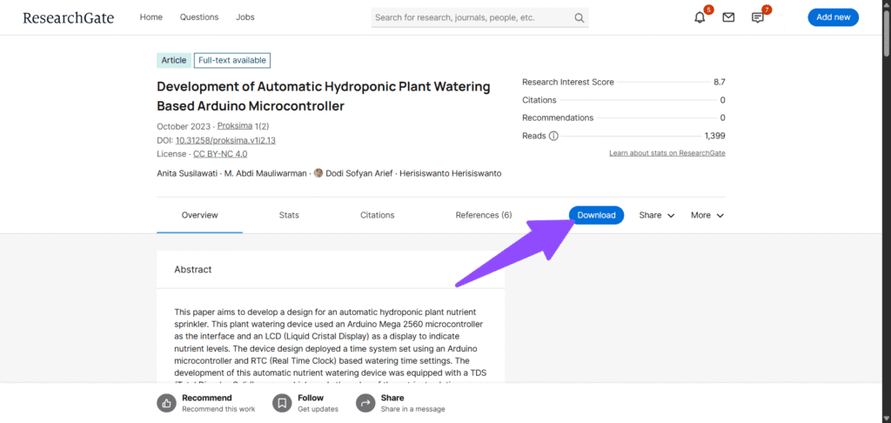Viewport: 891px width, 423px height.
Task: Open the Questions menu item
Action: click(x=199, y=17)
